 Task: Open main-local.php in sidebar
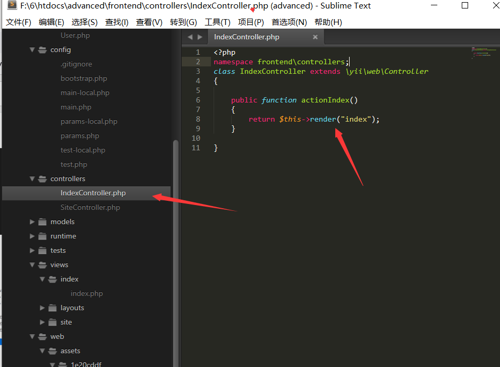(x=85, y=93)
